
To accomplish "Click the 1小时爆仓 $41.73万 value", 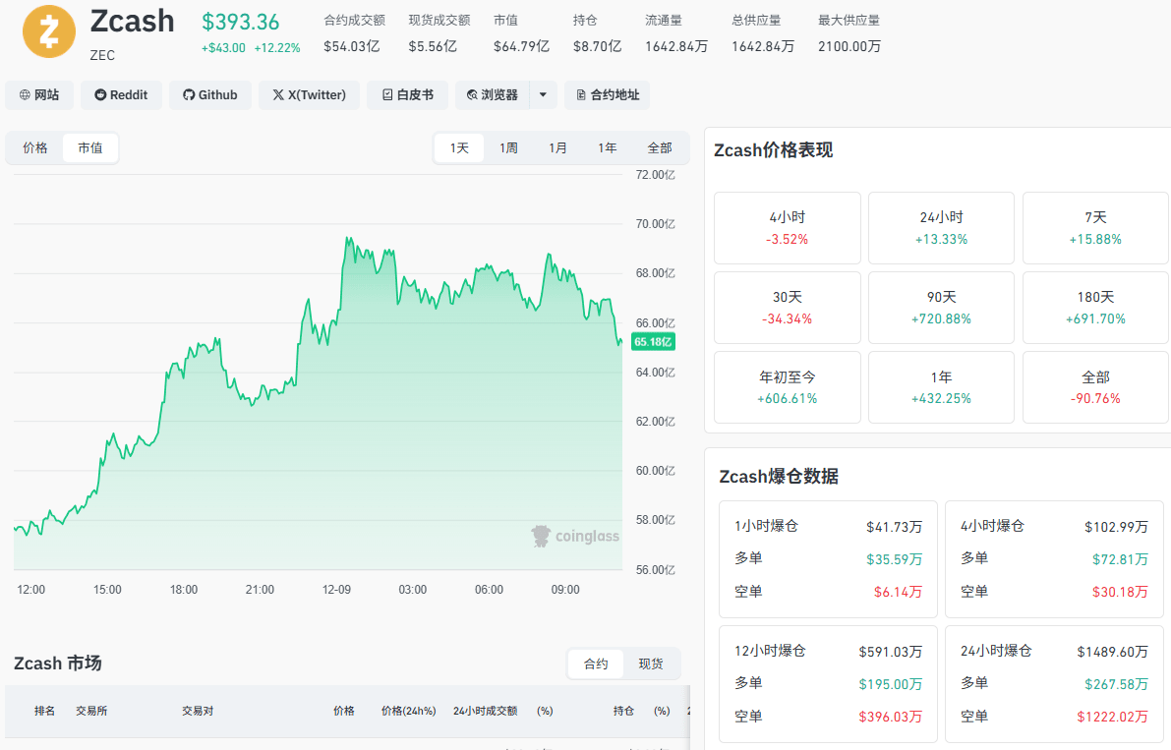I will pos(894,527).
